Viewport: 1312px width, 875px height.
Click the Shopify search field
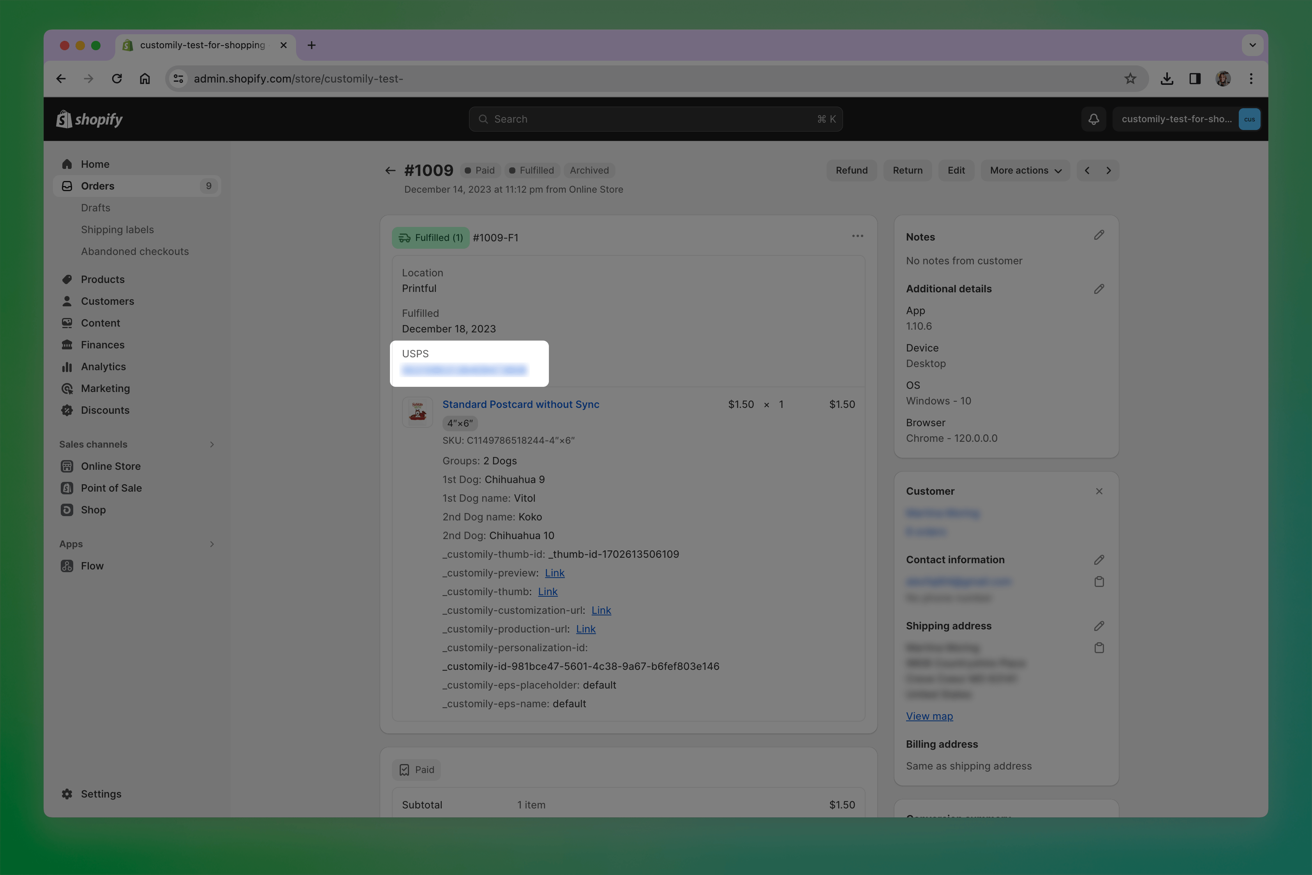tap(655, 119)
